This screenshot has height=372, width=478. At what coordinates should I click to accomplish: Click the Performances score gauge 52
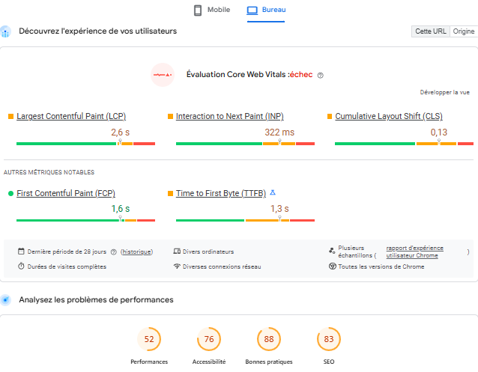point(149,339)
